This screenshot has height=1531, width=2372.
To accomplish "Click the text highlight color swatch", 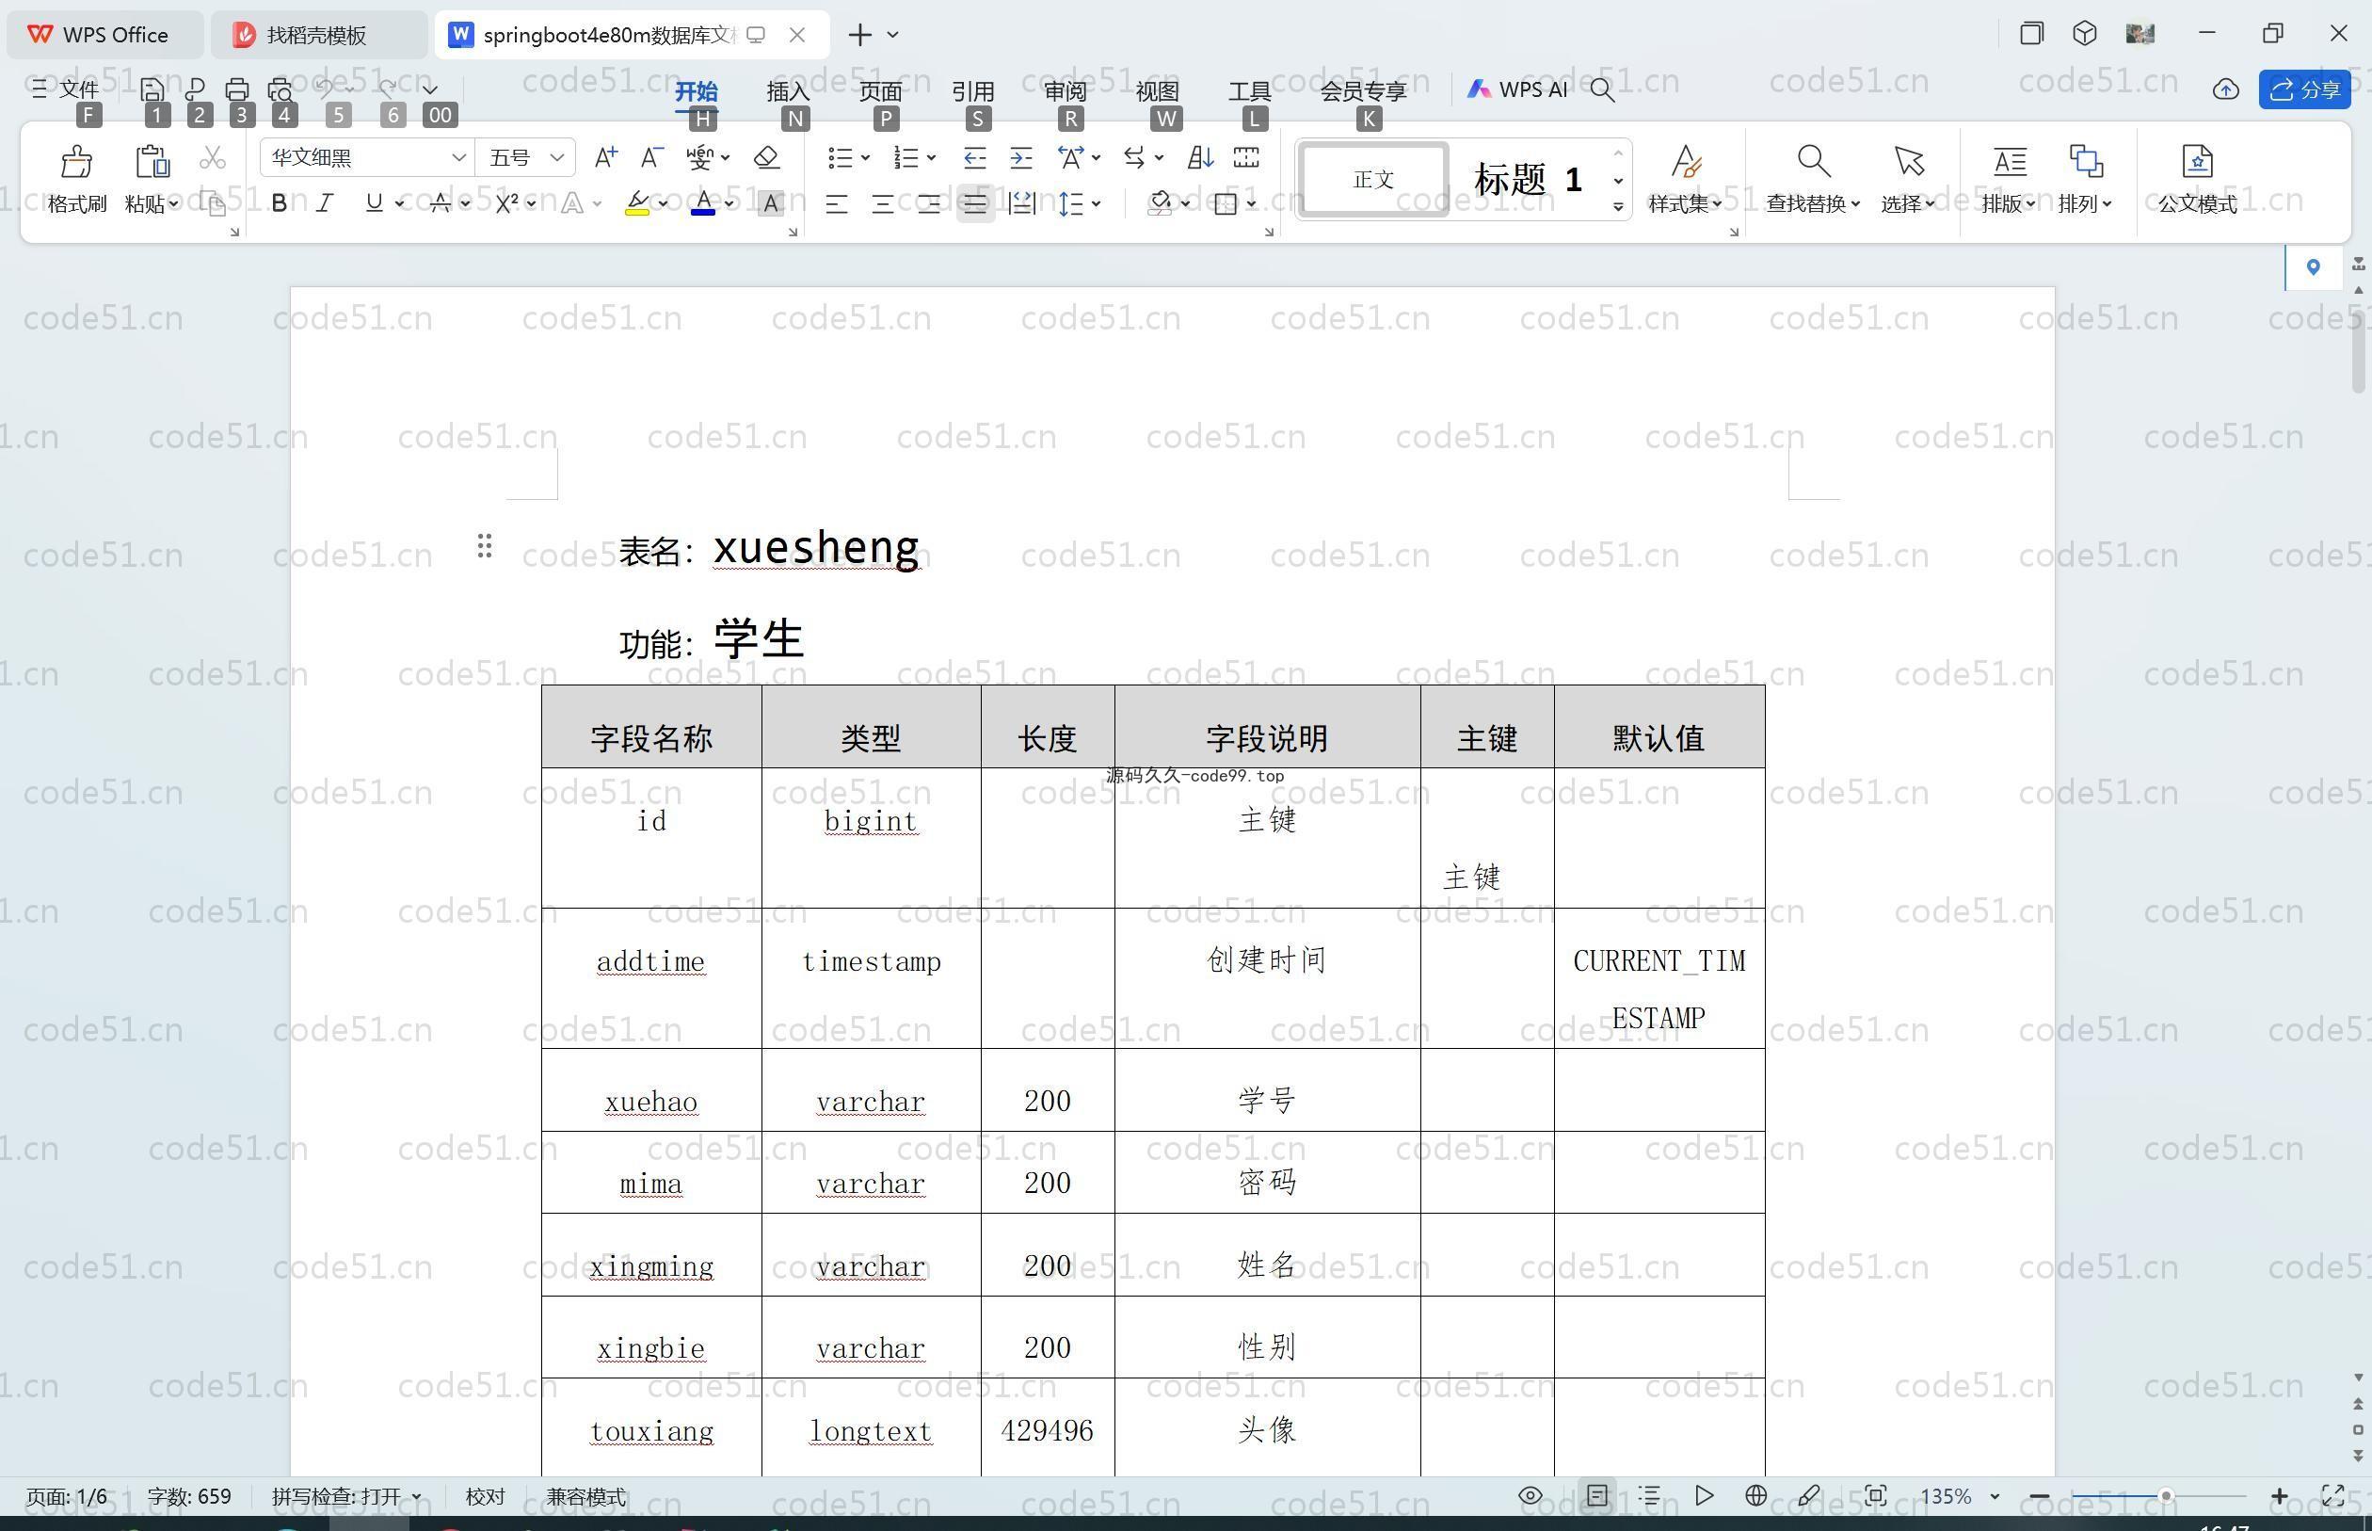I will pos(637,203).
